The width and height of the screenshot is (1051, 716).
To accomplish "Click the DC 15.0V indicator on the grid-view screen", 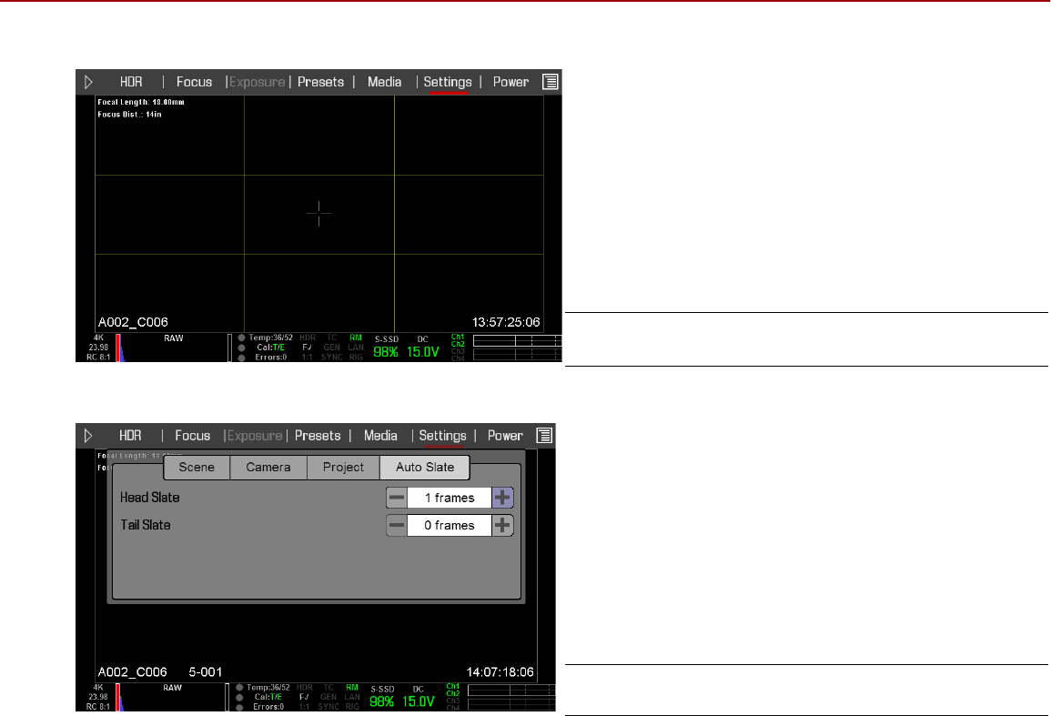I will pyautogui.click(x=423, y=348).
